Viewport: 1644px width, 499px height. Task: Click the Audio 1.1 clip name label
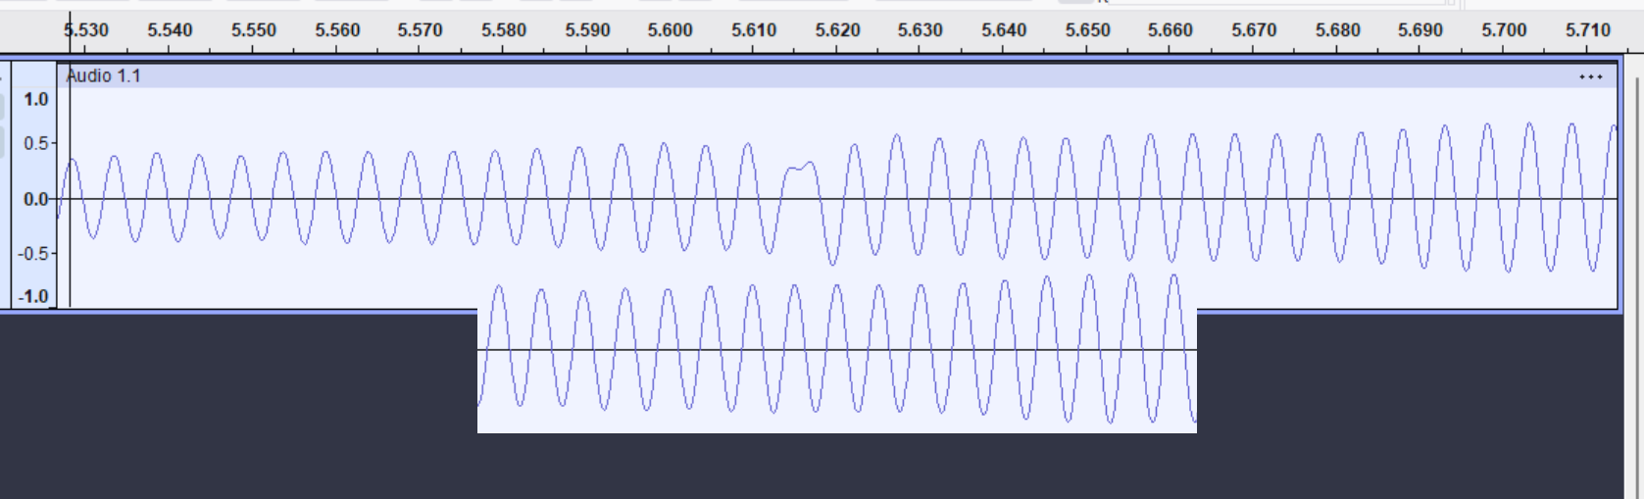coord(103,76)
